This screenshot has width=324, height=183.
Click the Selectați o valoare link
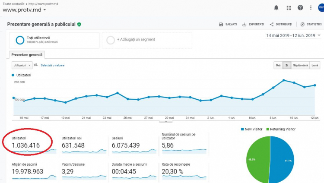(52, 65)
